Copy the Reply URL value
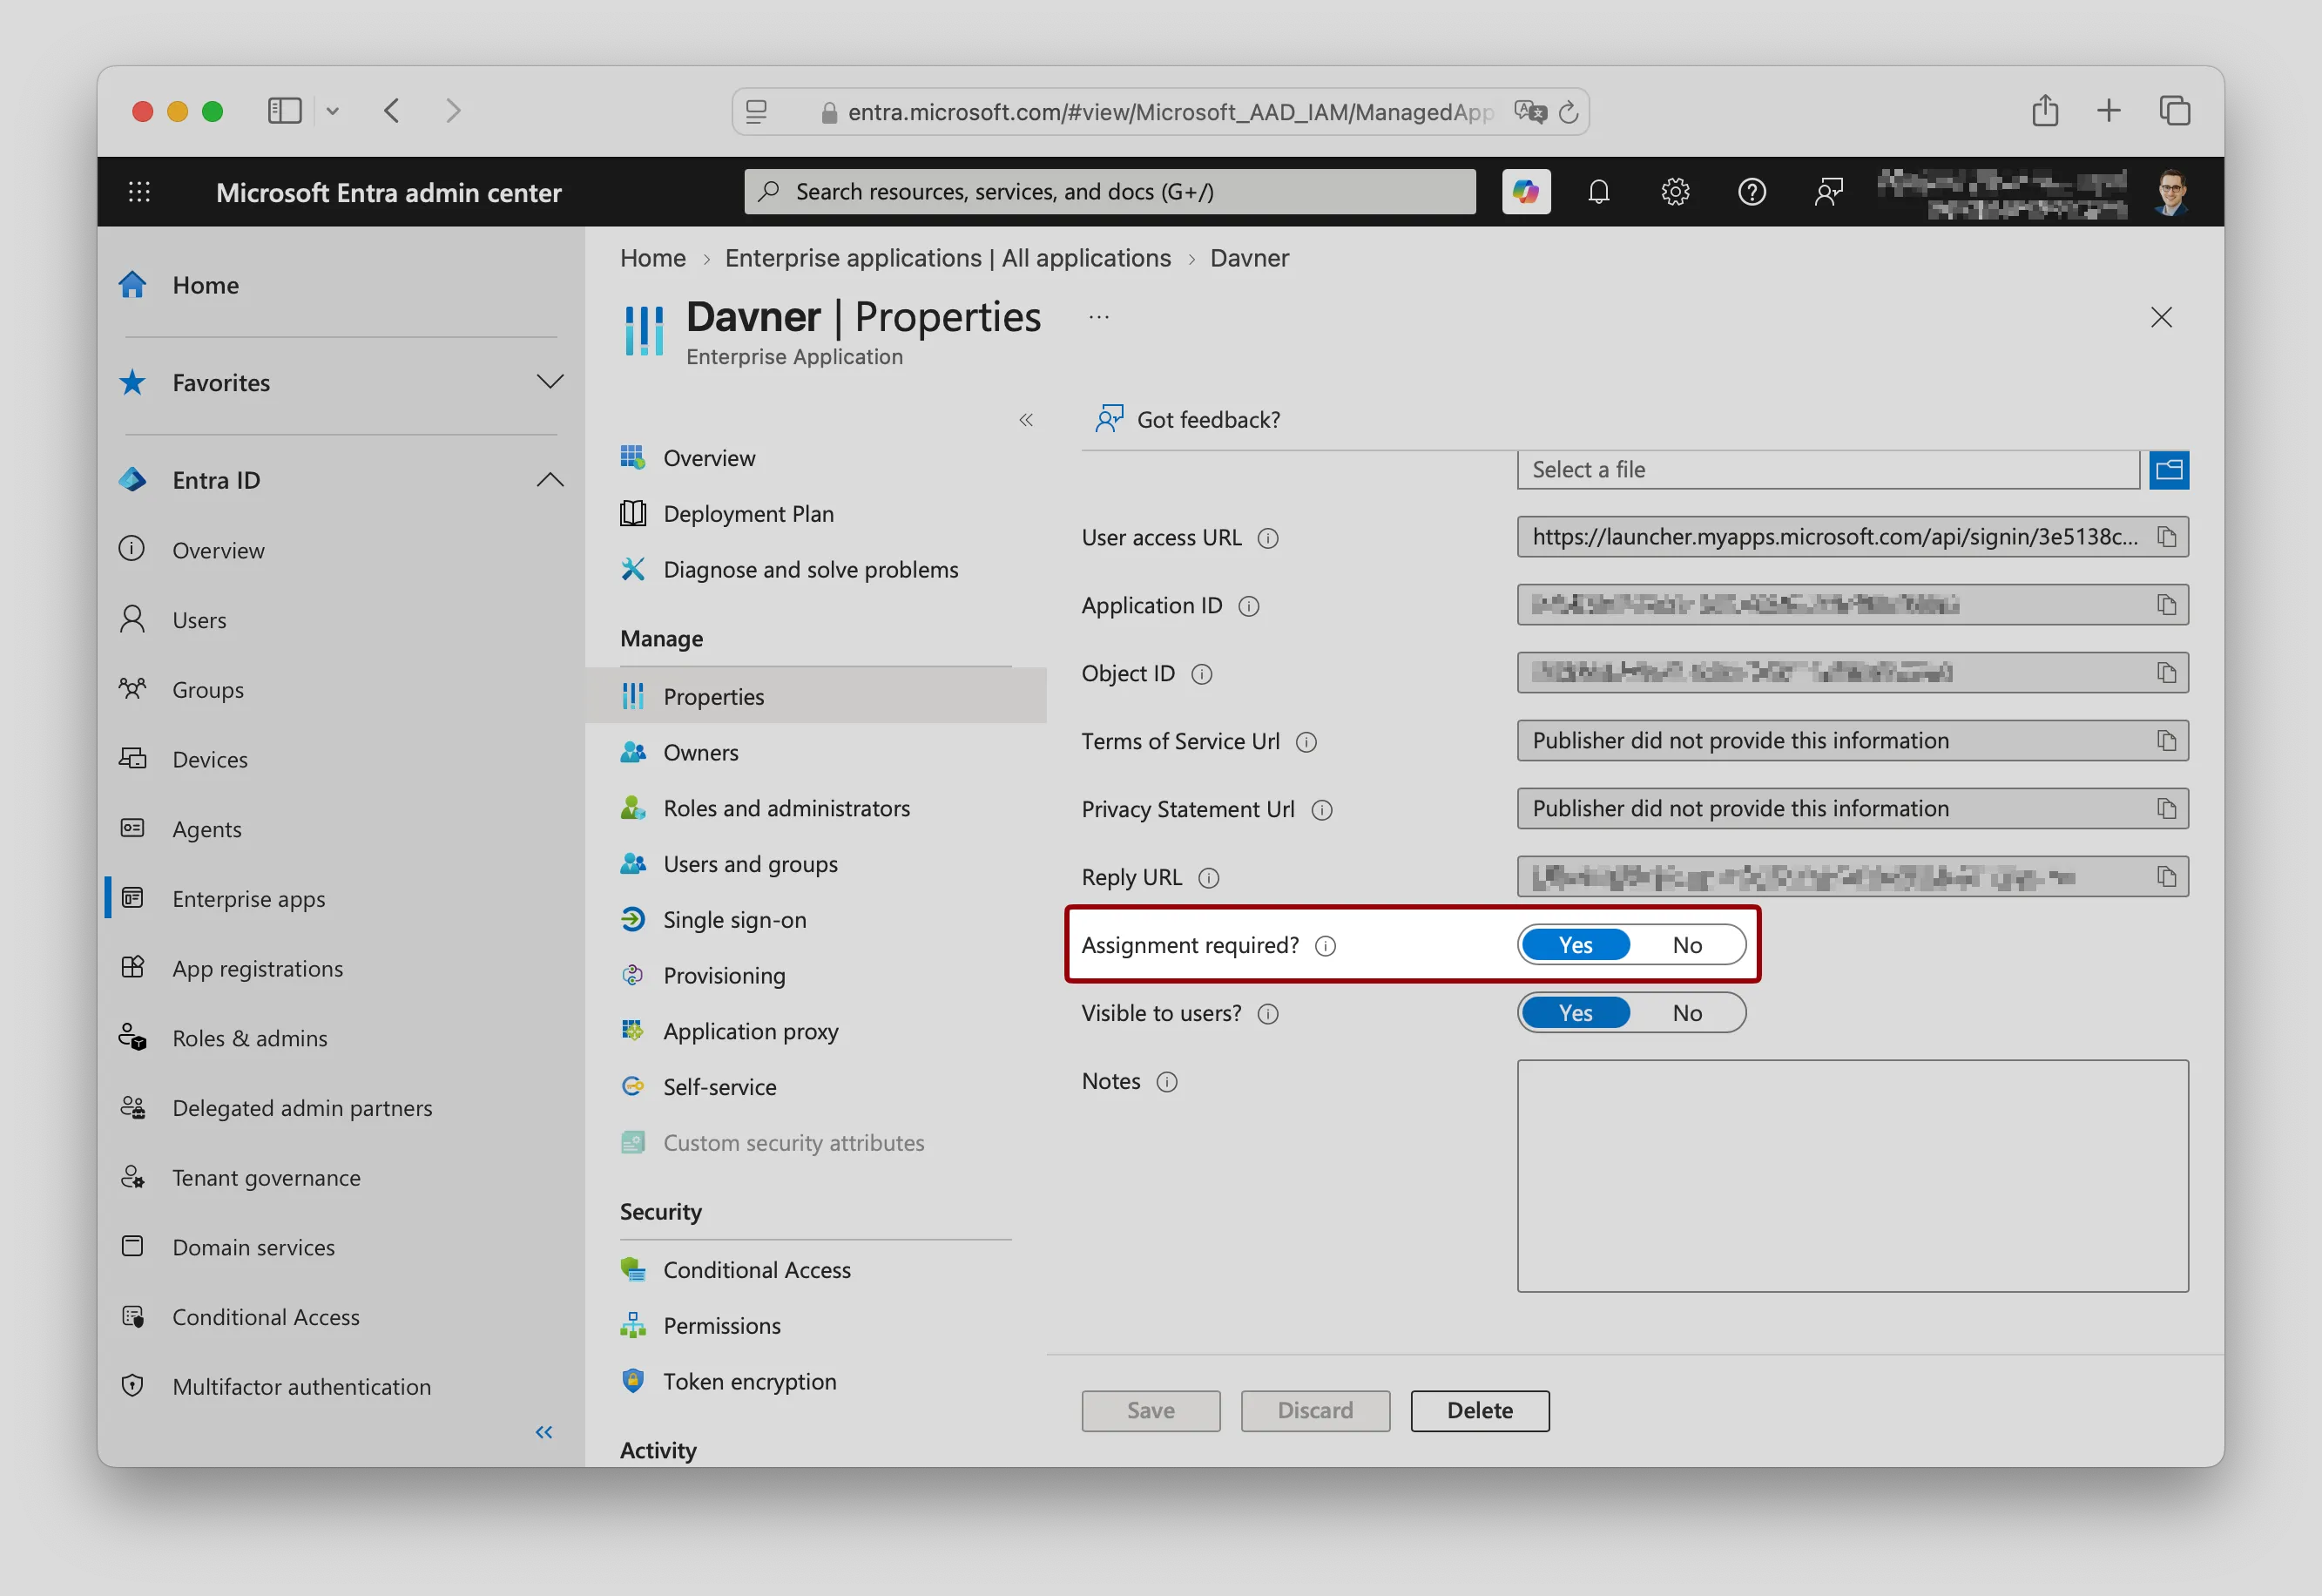Screen dimensions: 2322x1596 [x=2166, y=877]
